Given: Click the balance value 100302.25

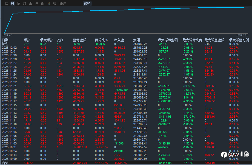Looking at the screenshot, I should (x=140, y=151).
